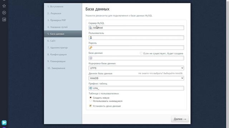
Task: Click the 'Таблица с пользователями' label
Action: point(104,94)
